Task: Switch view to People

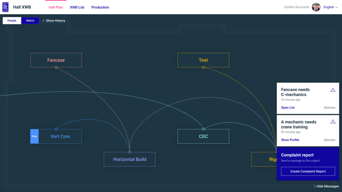Action: tap(12, 21)
